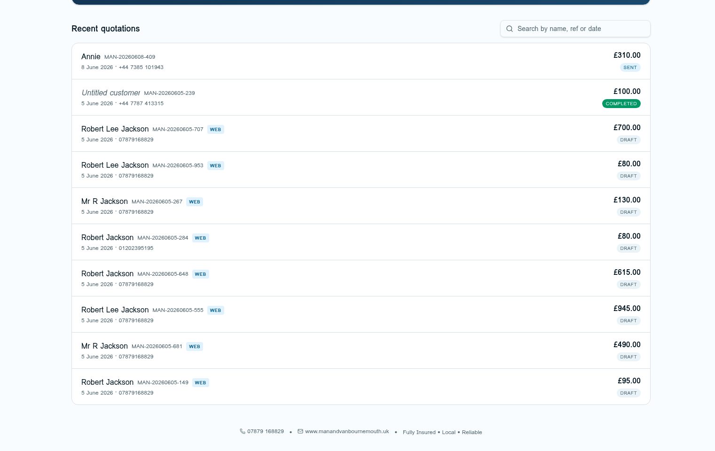The width and height of the screenshot is (715, 451).
Task: Open quotation MAN-20260605-681
Action: (x=361, y=350)
